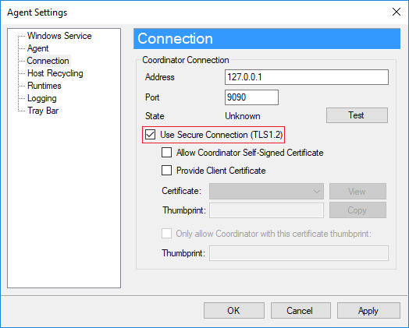
Task: Click the Port number field
Action: pos(251,97)
